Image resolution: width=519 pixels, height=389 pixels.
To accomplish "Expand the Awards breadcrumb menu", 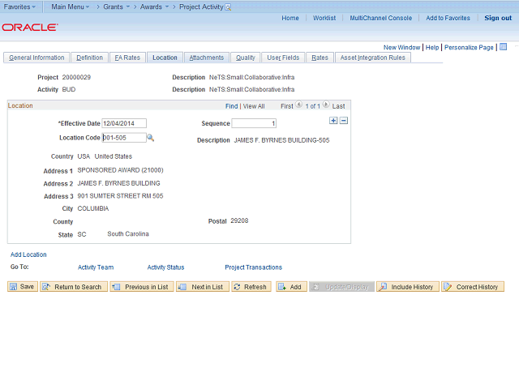I will 154,6.
